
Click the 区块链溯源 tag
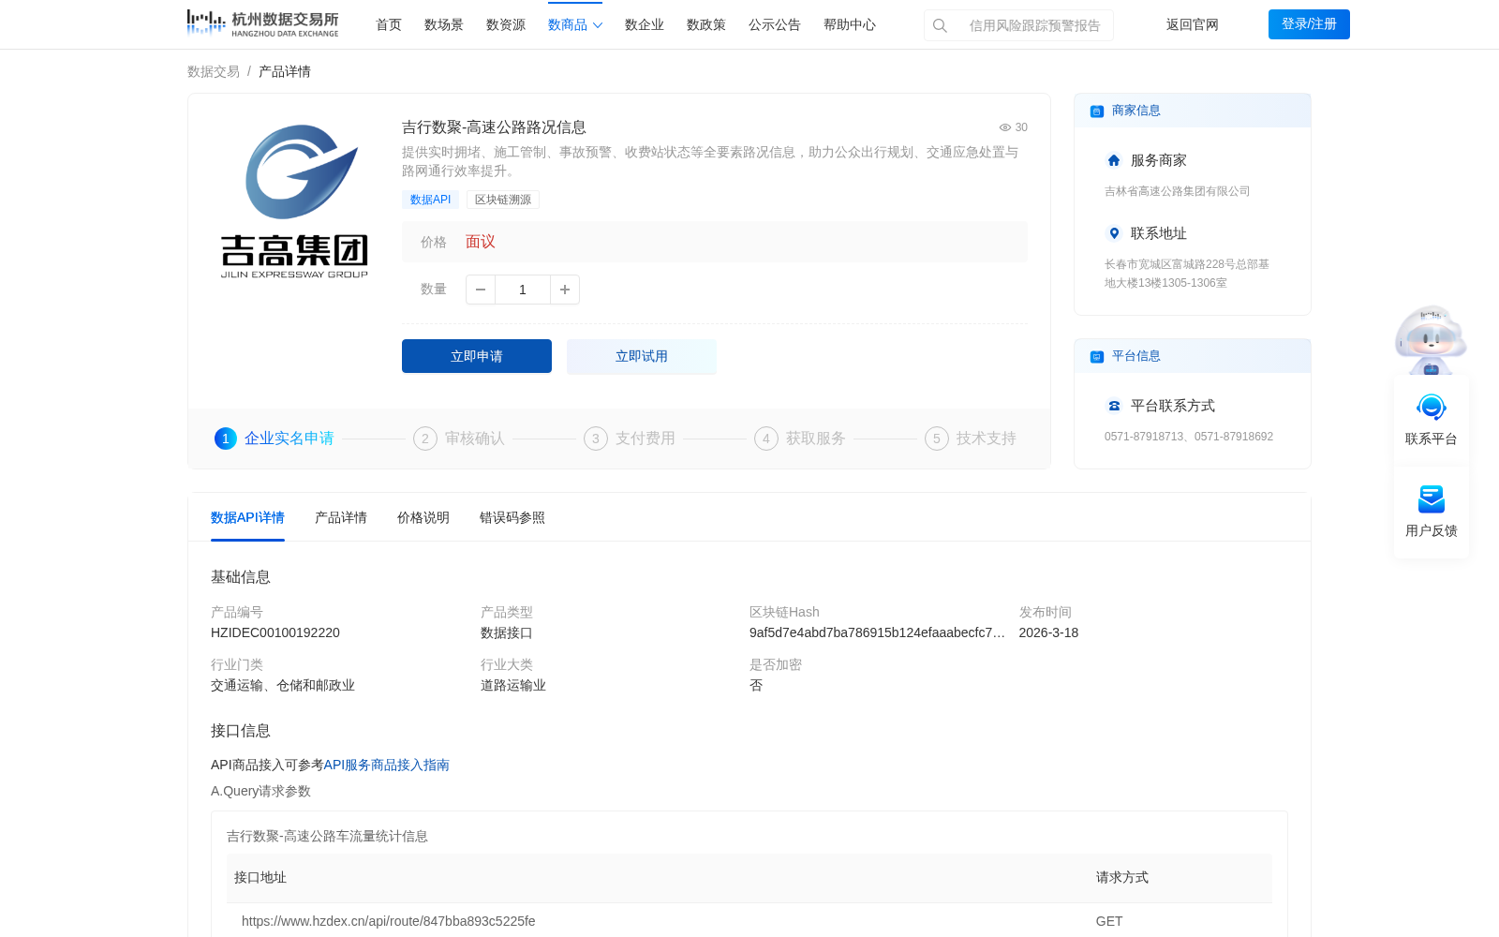coord(503,200)
